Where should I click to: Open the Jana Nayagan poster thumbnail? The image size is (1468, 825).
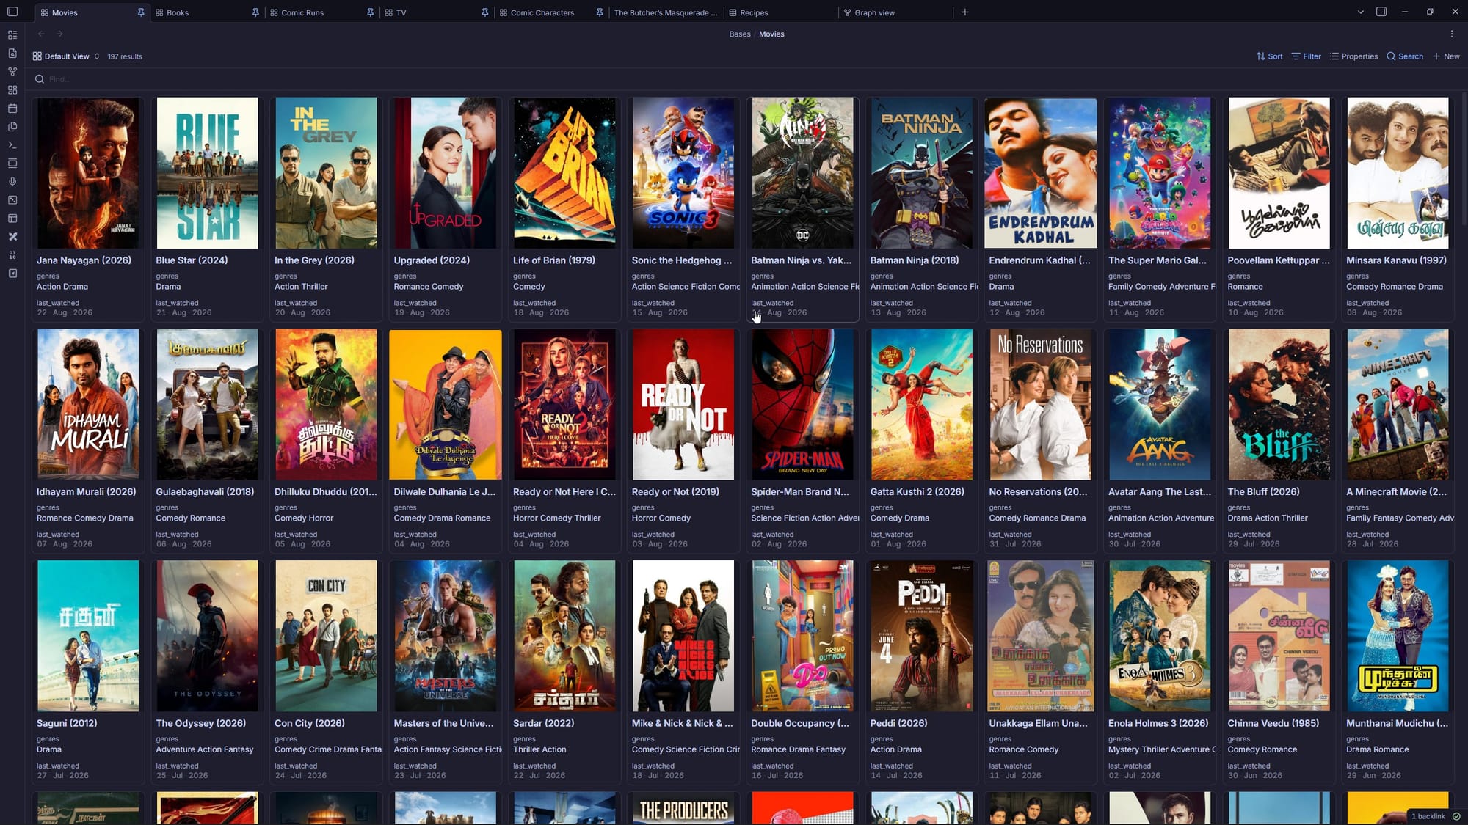pyautogui.click(x=88, y=173)
